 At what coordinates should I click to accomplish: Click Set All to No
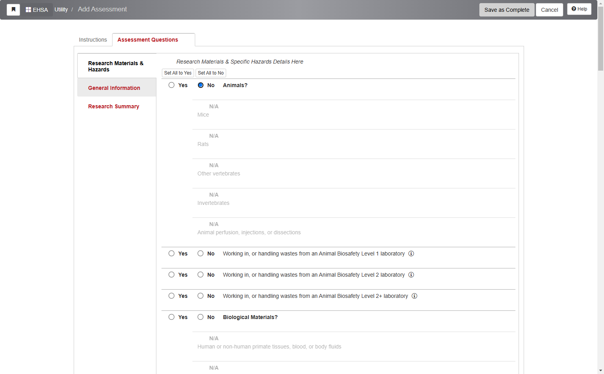click(x=211, y=73)
